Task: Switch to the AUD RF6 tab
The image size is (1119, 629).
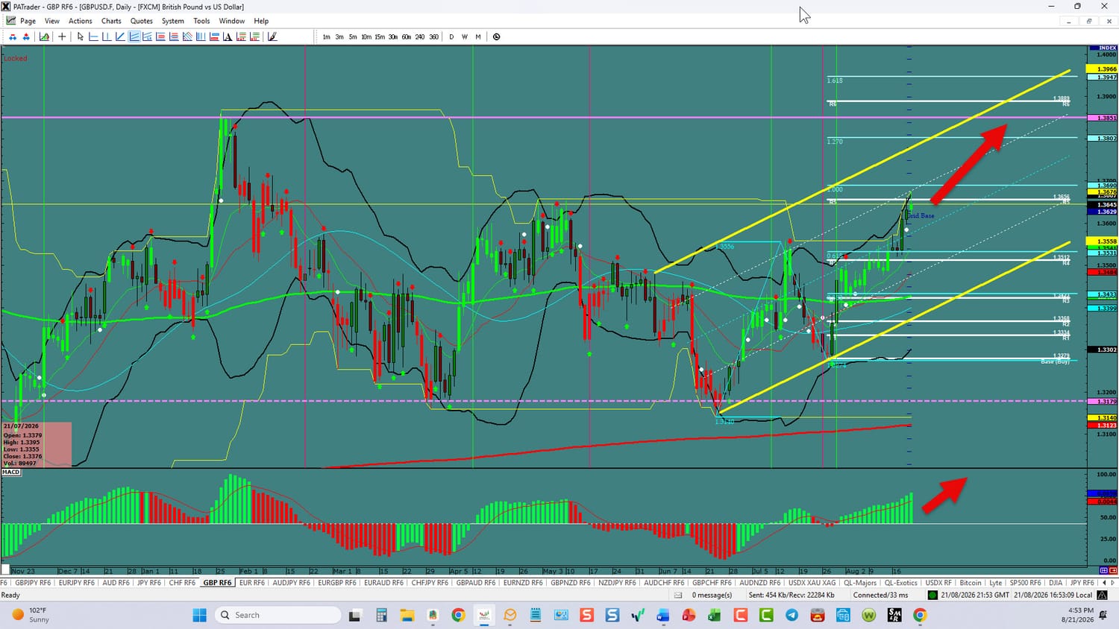Action: click(116, 583)
